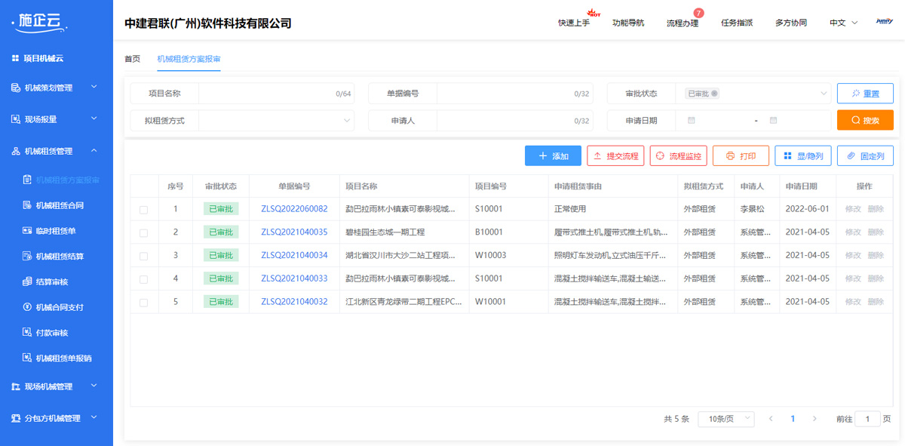Click the 机械租赁管理 sidebar icon
The width and height of the screenshot is (905, 446).
tap(15, 151)
